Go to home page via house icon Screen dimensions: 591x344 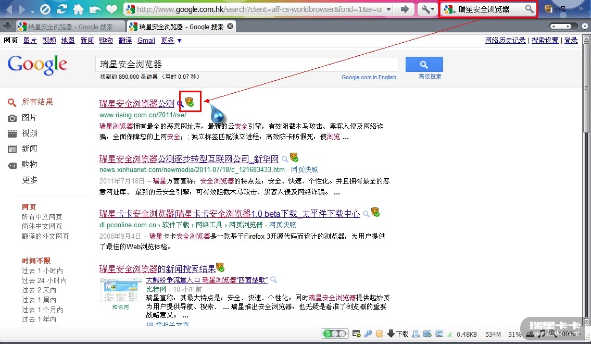79,9
